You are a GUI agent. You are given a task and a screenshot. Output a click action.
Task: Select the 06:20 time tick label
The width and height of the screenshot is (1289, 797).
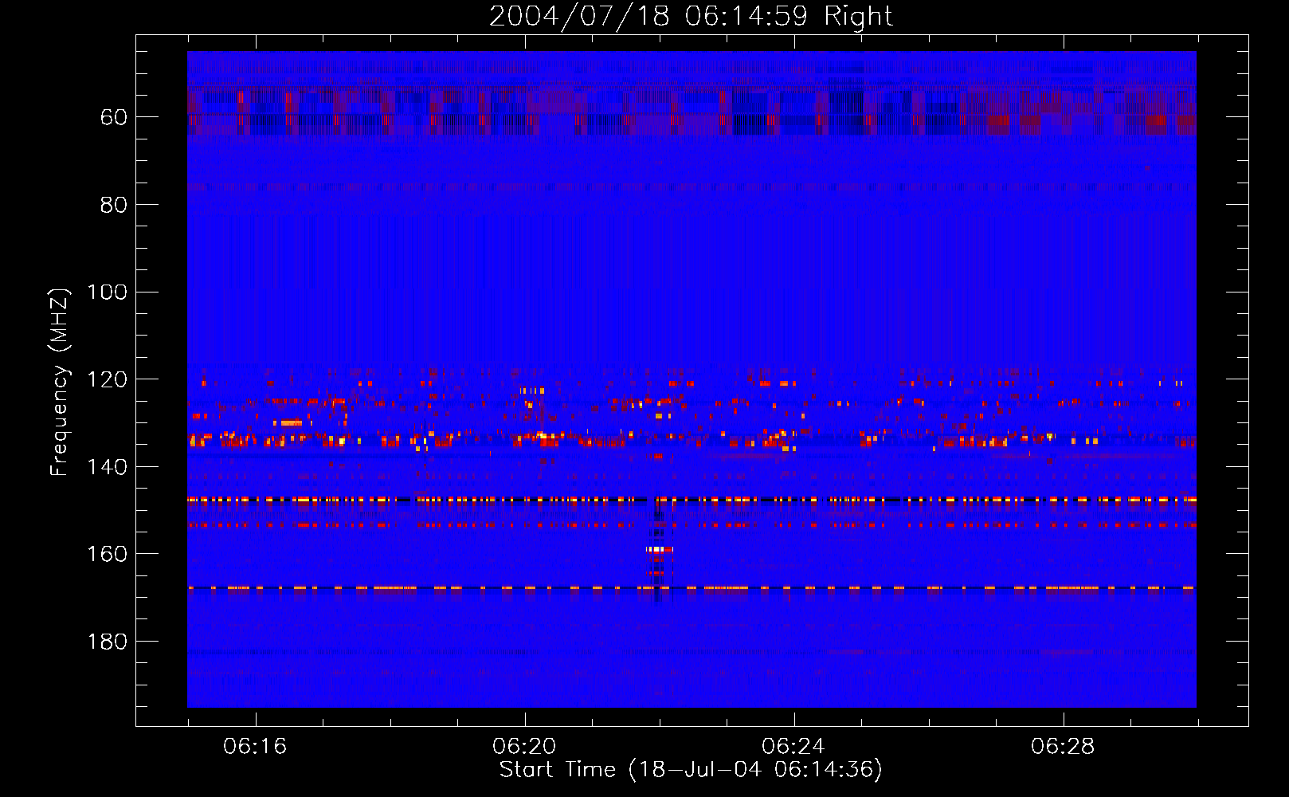pos(524,747)
